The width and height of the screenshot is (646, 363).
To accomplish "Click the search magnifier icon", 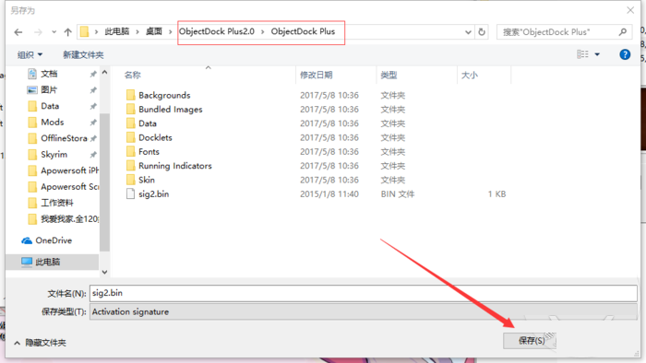I will (x=623, y=32).
